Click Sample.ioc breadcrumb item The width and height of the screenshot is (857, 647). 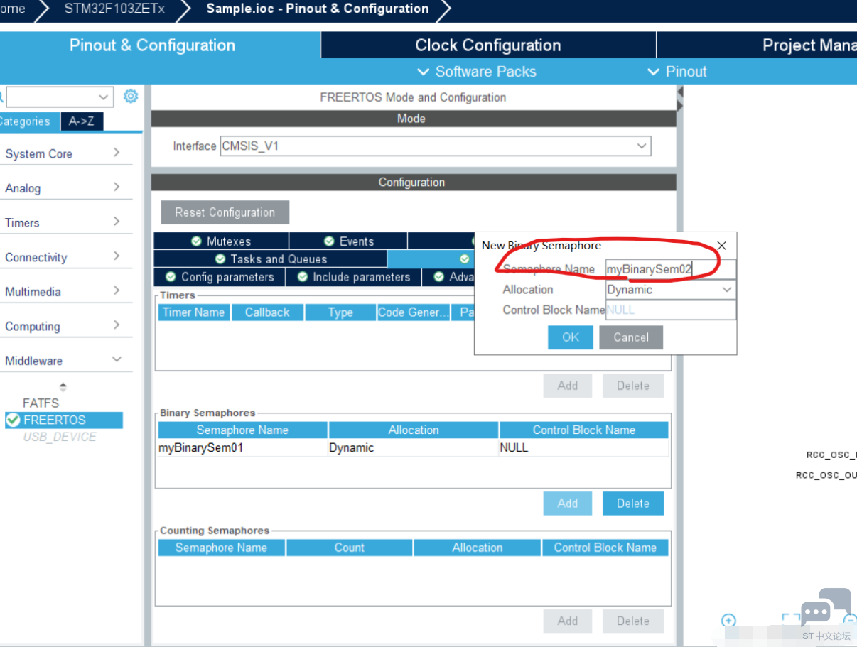[318, 9]
